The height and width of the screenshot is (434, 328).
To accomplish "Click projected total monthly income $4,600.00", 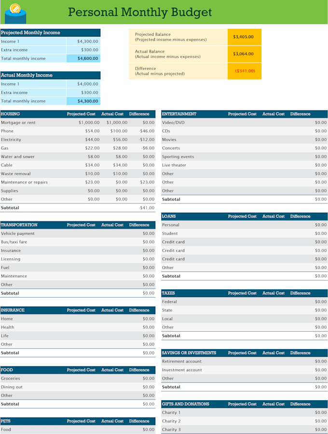I will (87, 58).
